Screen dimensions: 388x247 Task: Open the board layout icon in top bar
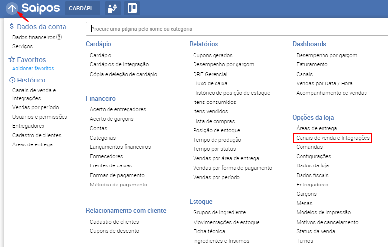pyautogui.click(x=132, y=8)
